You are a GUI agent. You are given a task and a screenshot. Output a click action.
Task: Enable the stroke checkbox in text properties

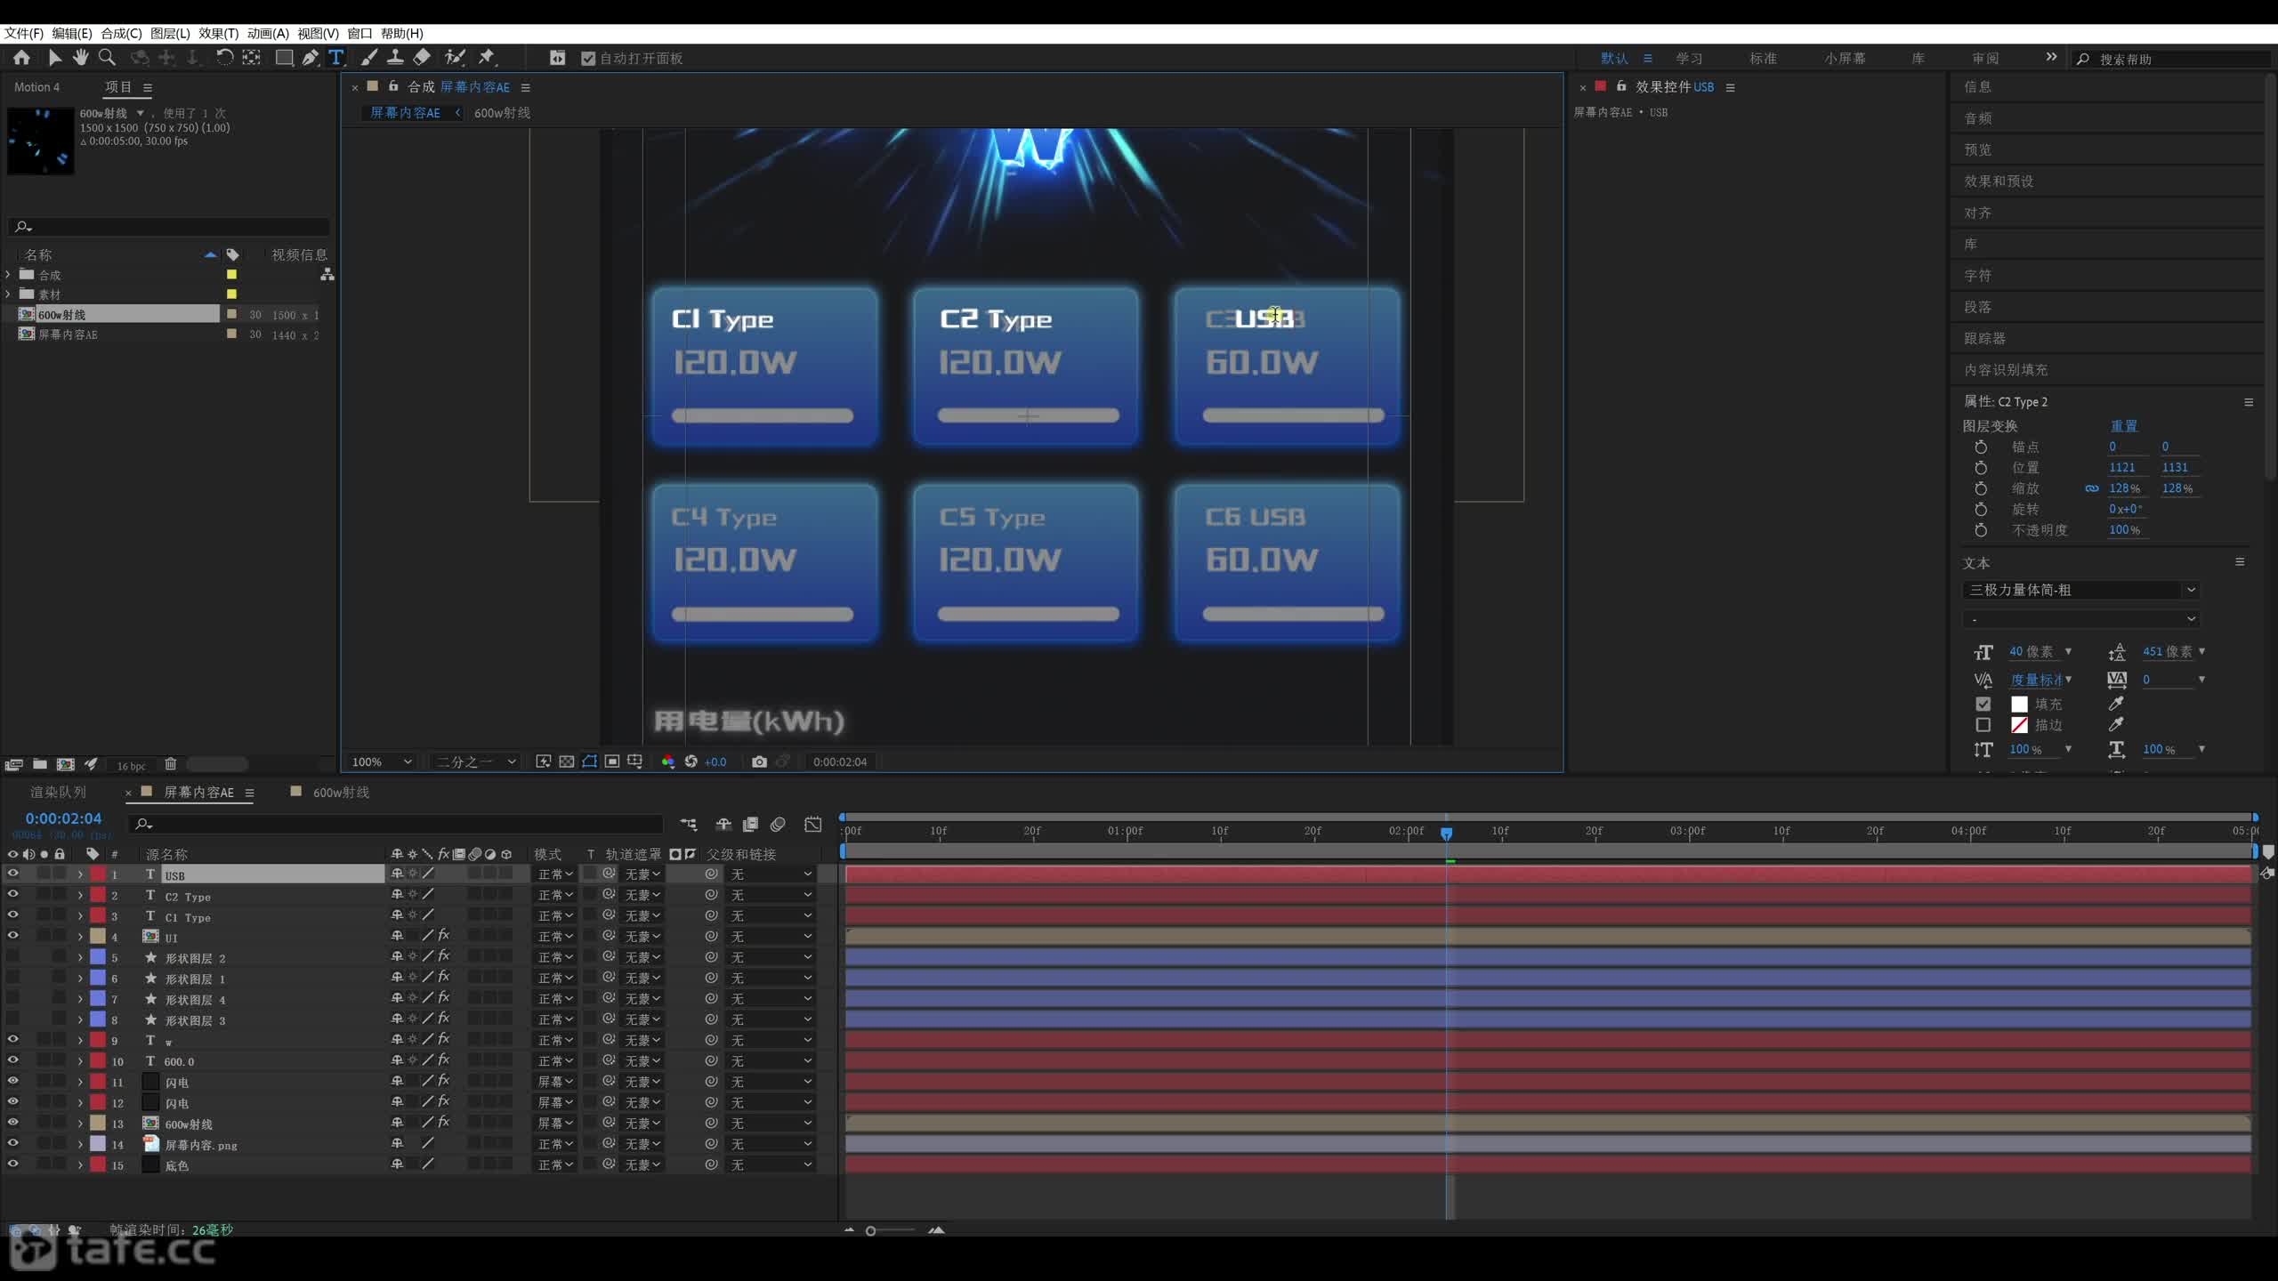coord(1983,725)
